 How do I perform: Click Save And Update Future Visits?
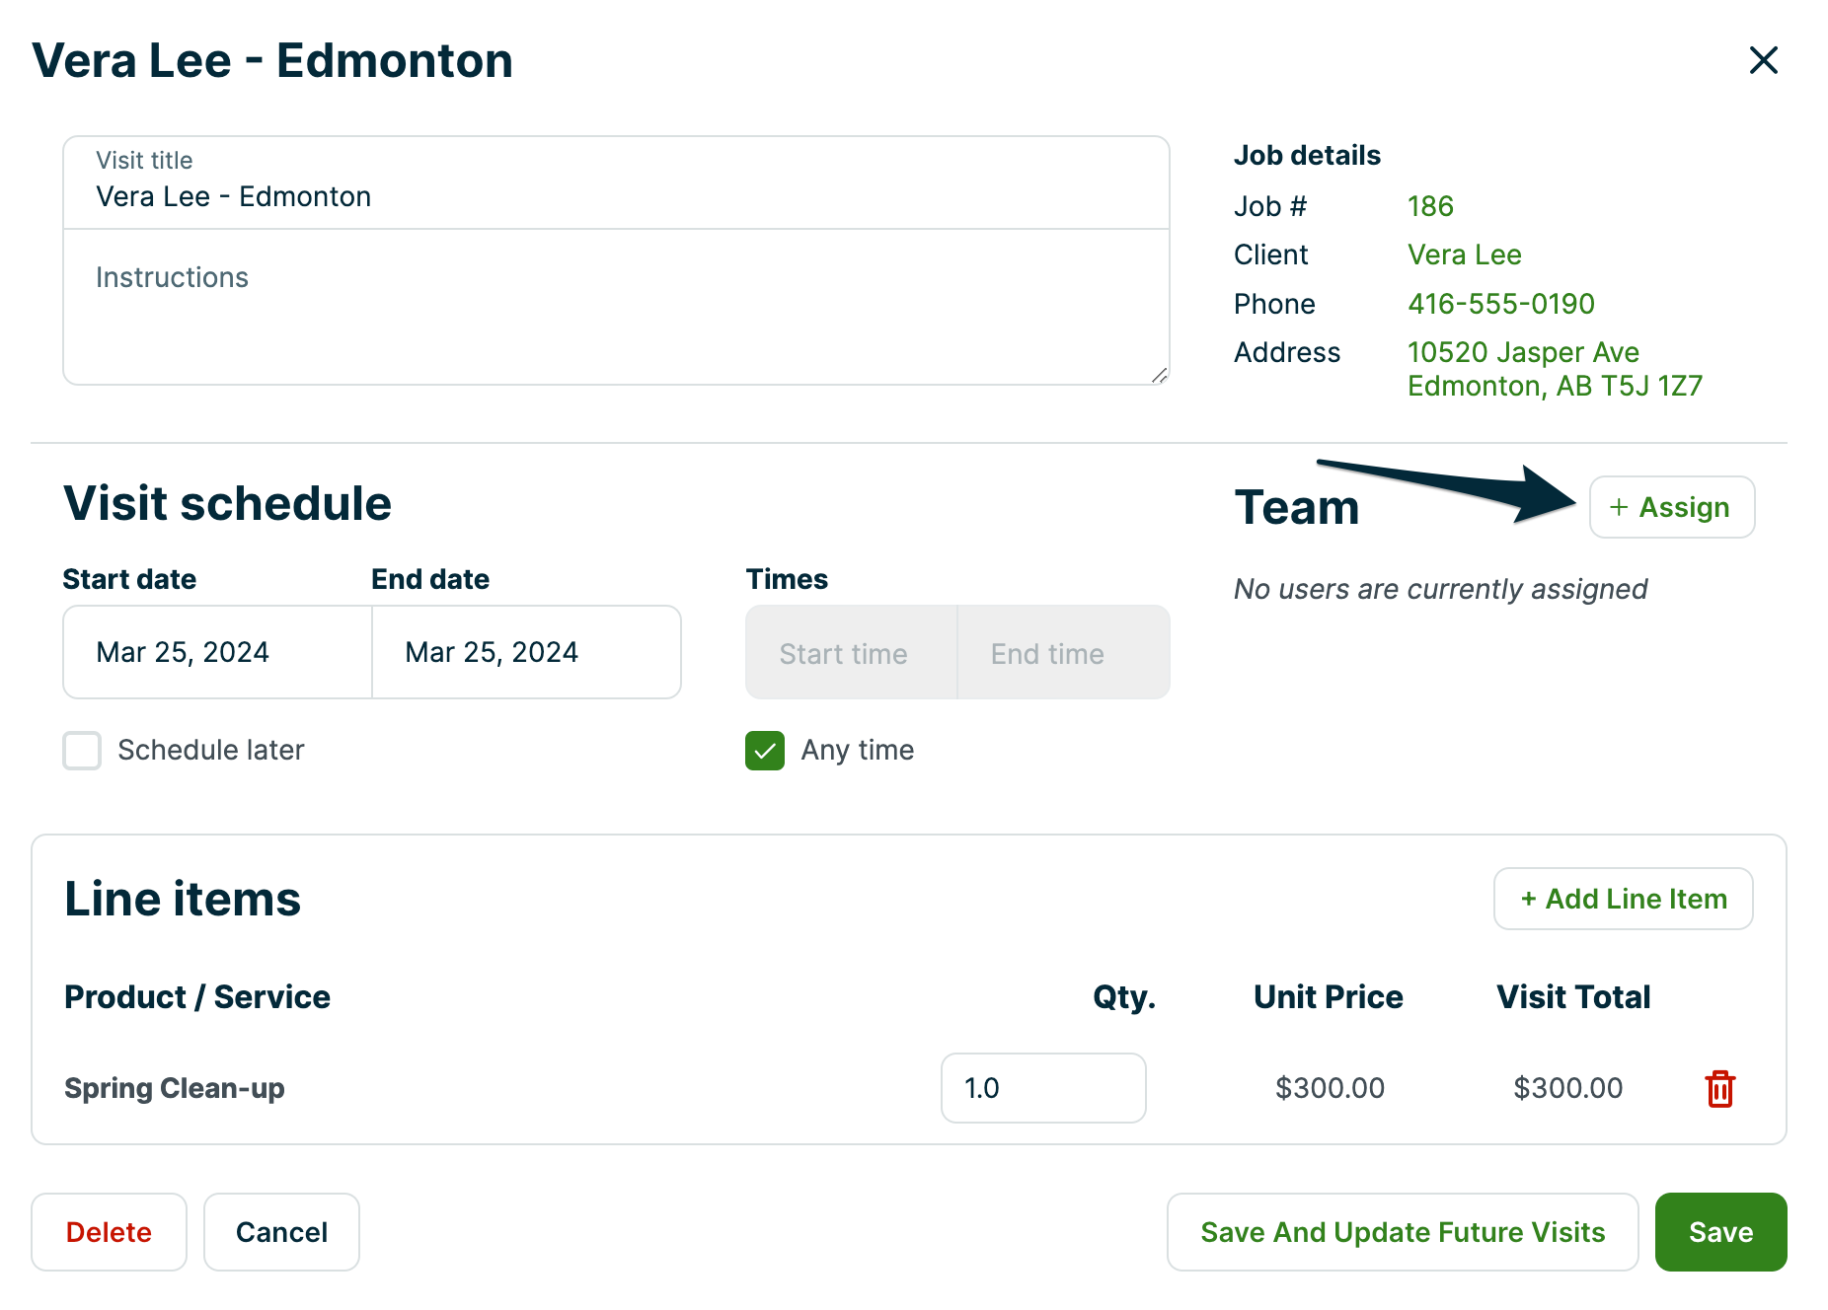pyautogui.click(x=1402, y=1232)
